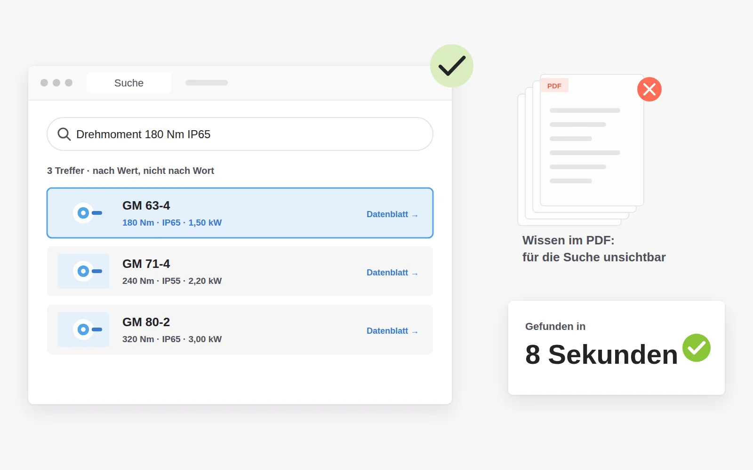753x470 pixels.
Task: Select the GM 71-4 result title
Action: pyautogui.click(x=146, y=264)
